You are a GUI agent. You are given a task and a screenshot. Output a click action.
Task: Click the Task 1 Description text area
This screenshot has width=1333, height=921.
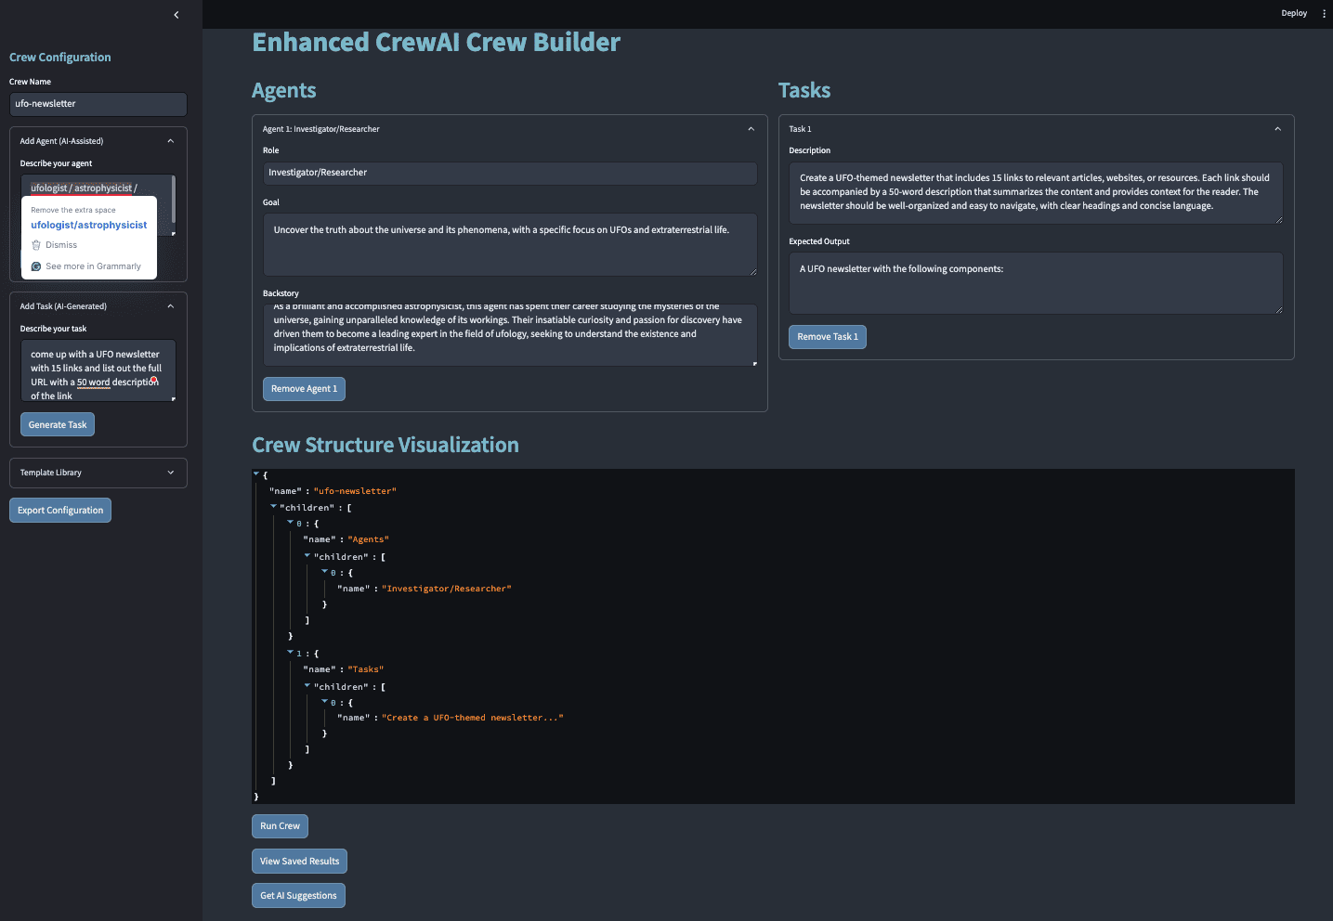tap(1036, 192)
